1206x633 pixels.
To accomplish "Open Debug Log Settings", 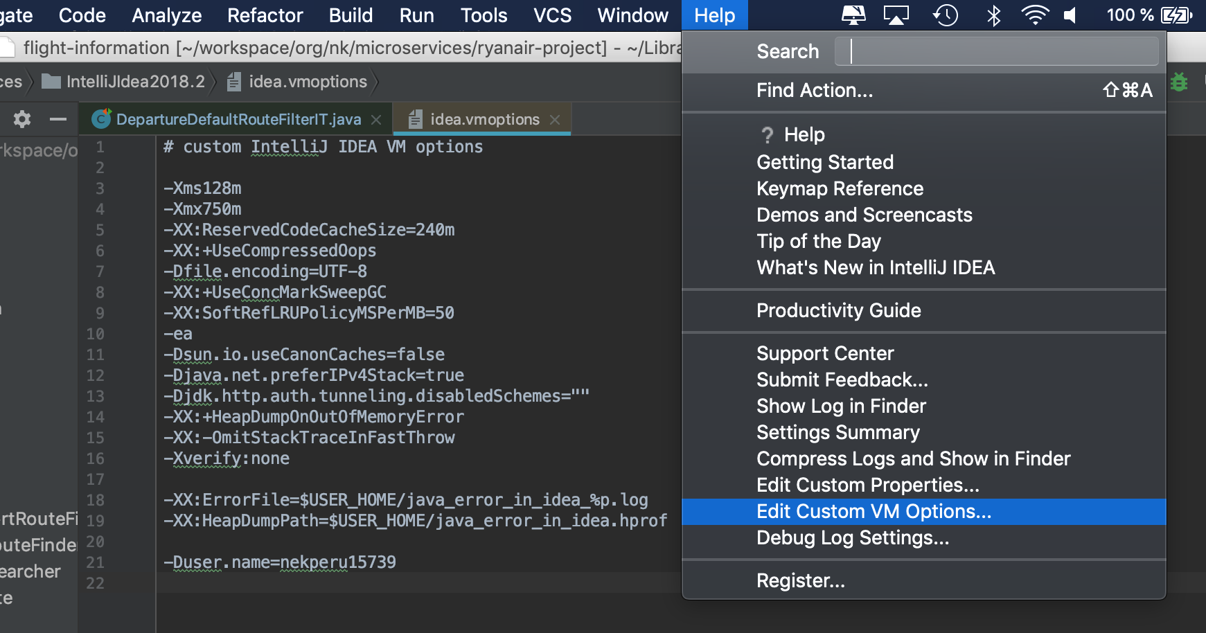I will (924, 537).
